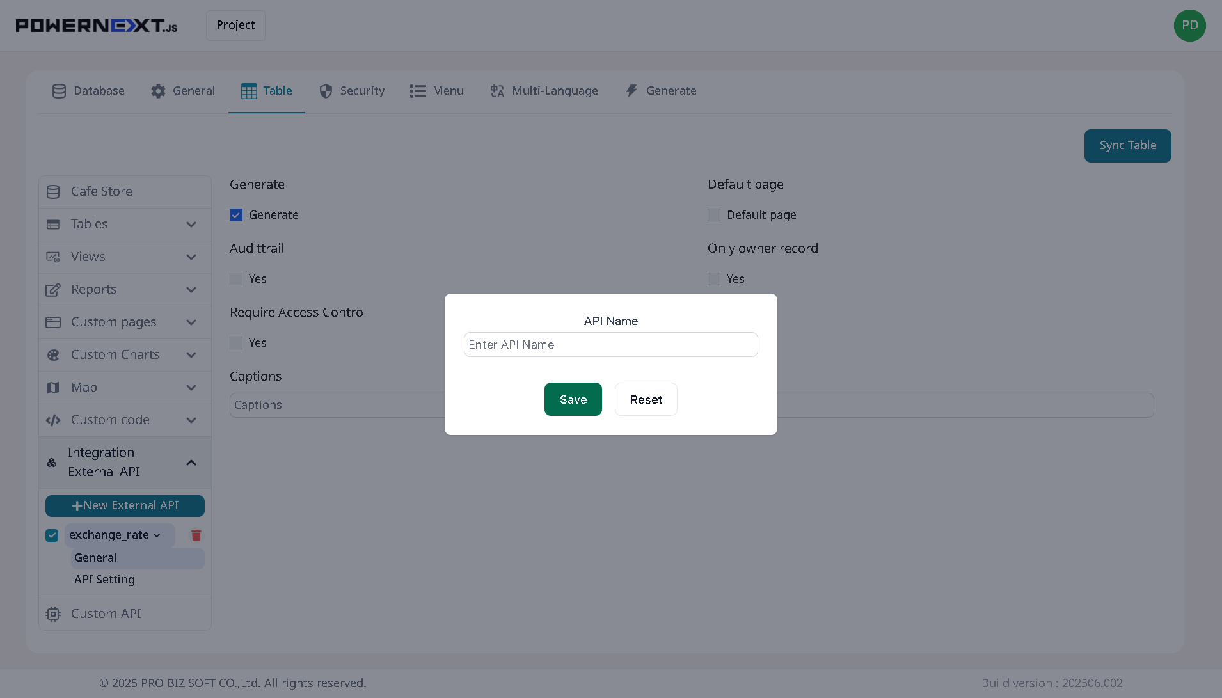Switch to the Generate tab
1222x698 pixels.
(x=661, y=91)
